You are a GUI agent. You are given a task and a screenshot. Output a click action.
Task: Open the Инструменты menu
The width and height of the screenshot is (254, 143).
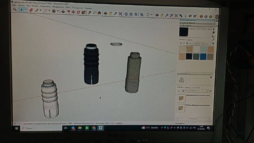58,7
